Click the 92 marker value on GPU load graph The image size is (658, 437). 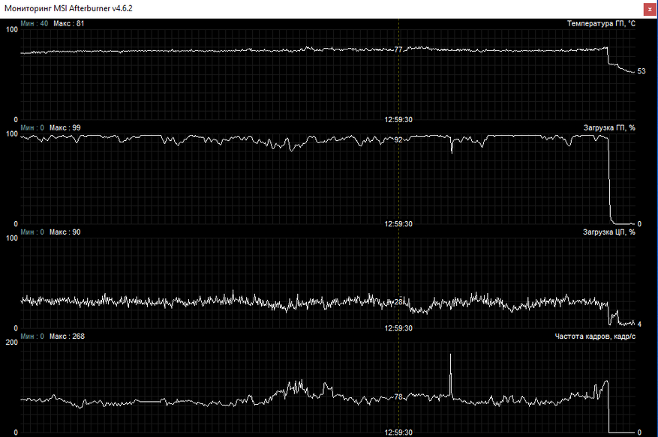pyautogui.click(x=398, y=139)
